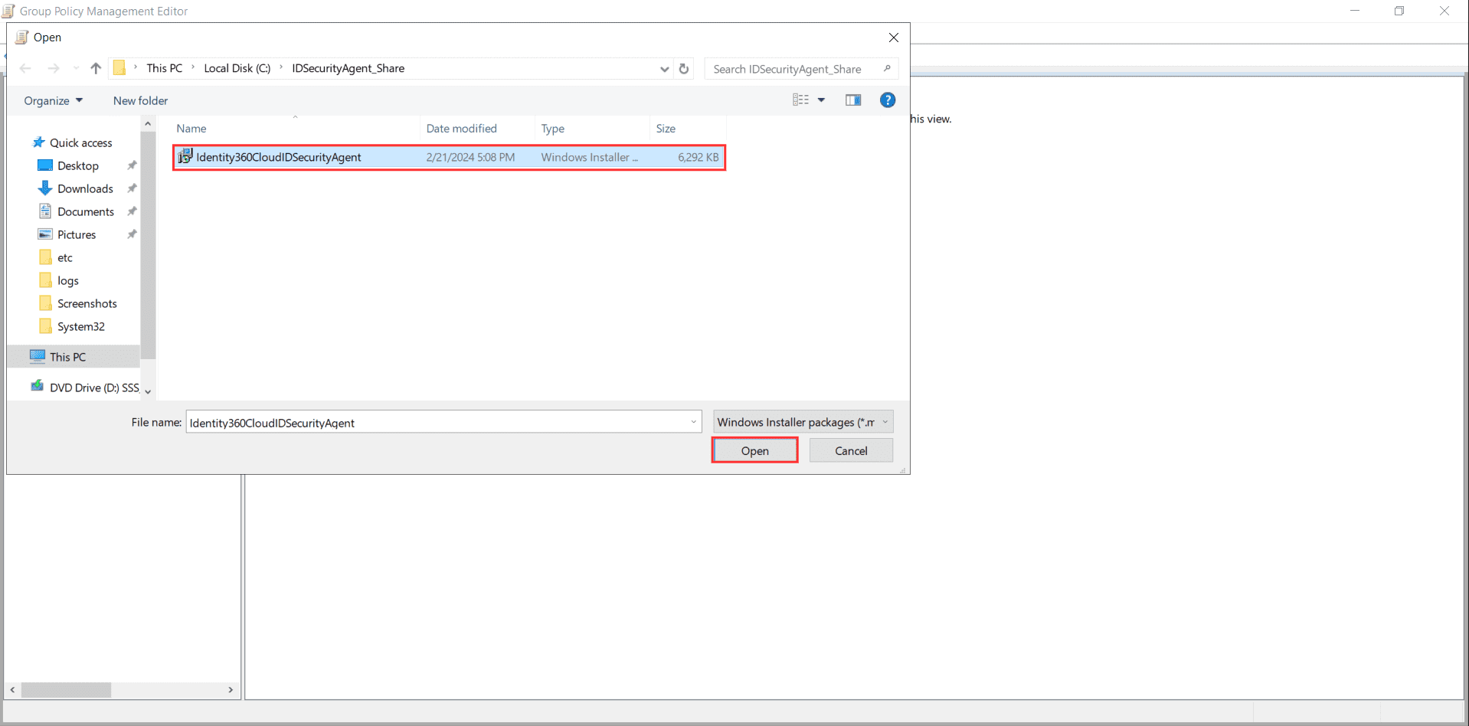Click the left arrow of the editor's horizontal scrollbar
The width and height of the screenshot is (1469, 726).
[x=13, y=690]
